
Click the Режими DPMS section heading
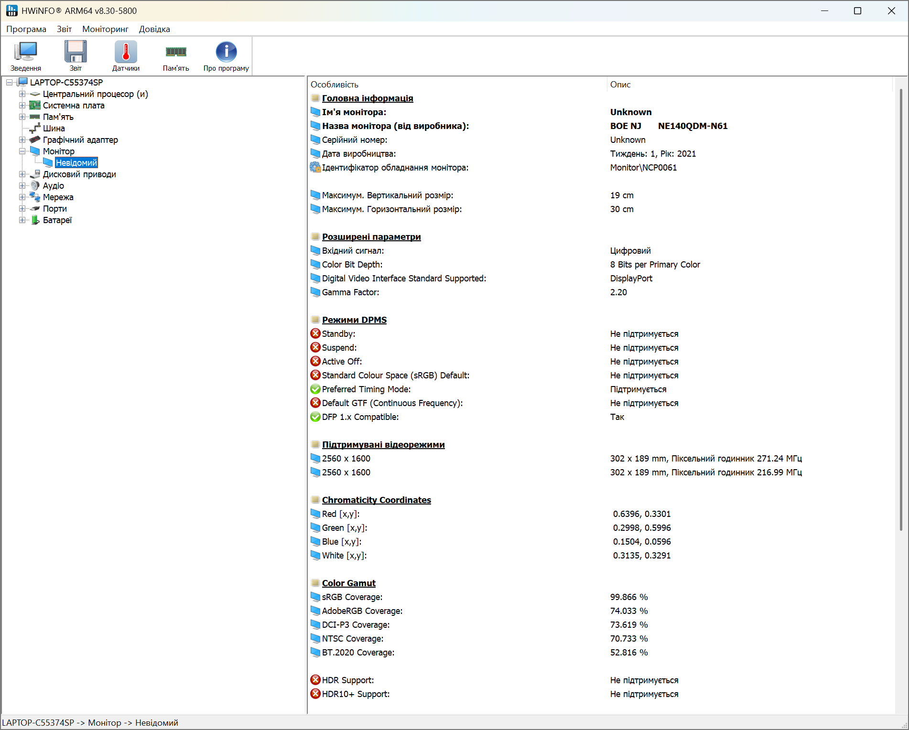(354, 320)
